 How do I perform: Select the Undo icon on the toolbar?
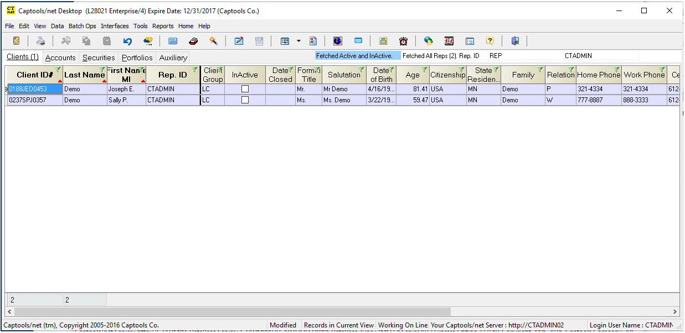point(127,40)
